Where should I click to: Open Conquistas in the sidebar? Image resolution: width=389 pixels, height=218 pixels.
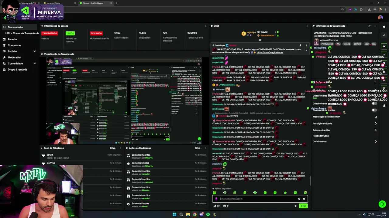14,45
